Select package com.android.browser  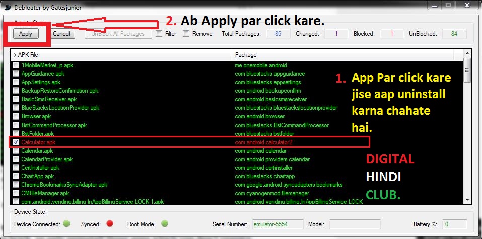(260, 116)
